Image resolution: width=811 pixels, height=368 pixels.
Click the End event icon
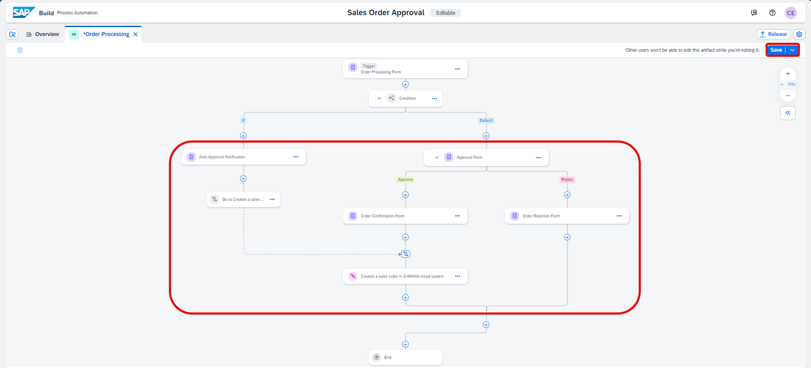tap(377, 357)
